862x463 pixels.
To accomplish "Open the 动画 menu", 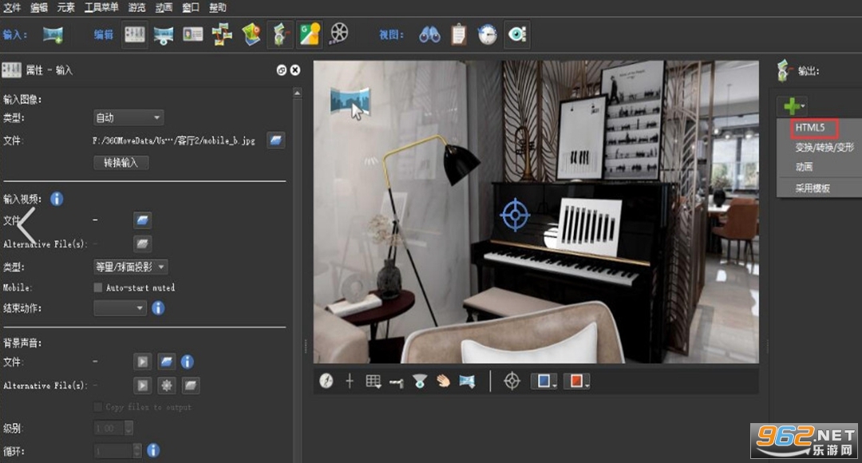I will pyautogui.click(x=164, y=7).
